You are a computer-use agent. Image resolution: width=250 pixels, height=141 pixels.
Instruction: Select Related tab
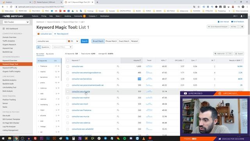pyautogui.click(x=134, y=41)
